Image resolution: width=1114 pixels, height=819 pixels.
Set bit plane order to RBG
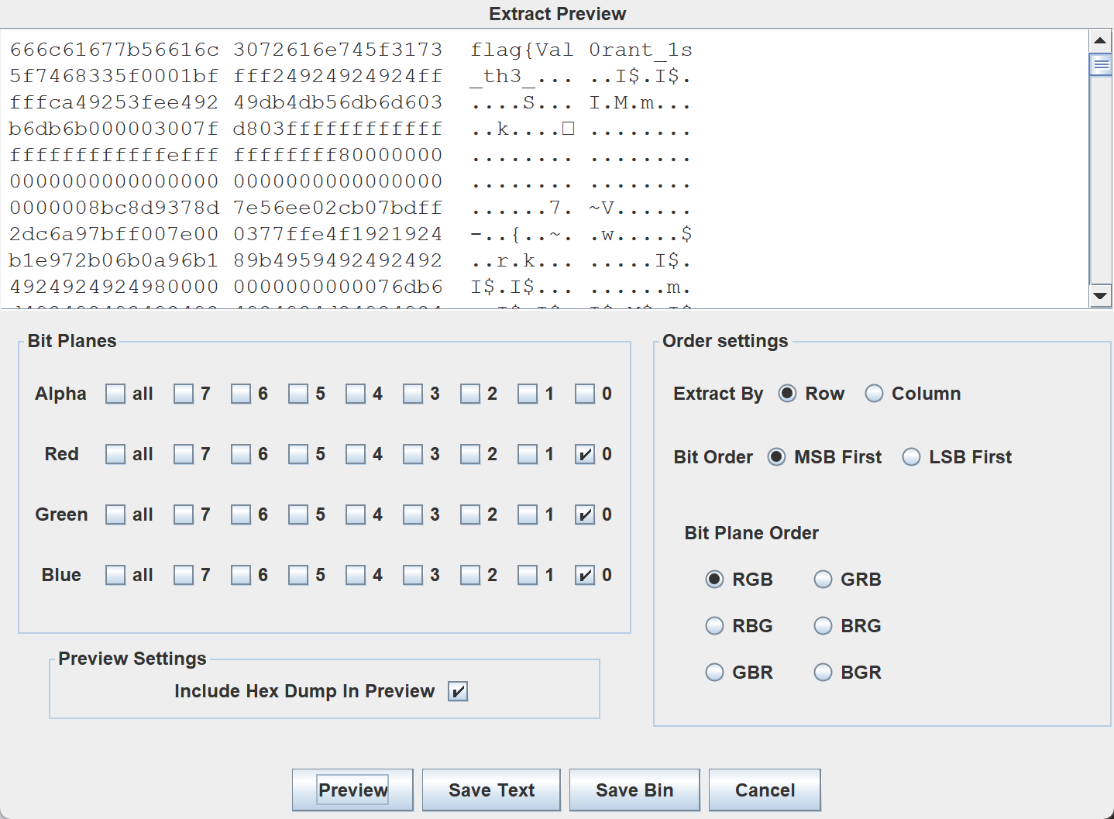(x=715, y=626)
